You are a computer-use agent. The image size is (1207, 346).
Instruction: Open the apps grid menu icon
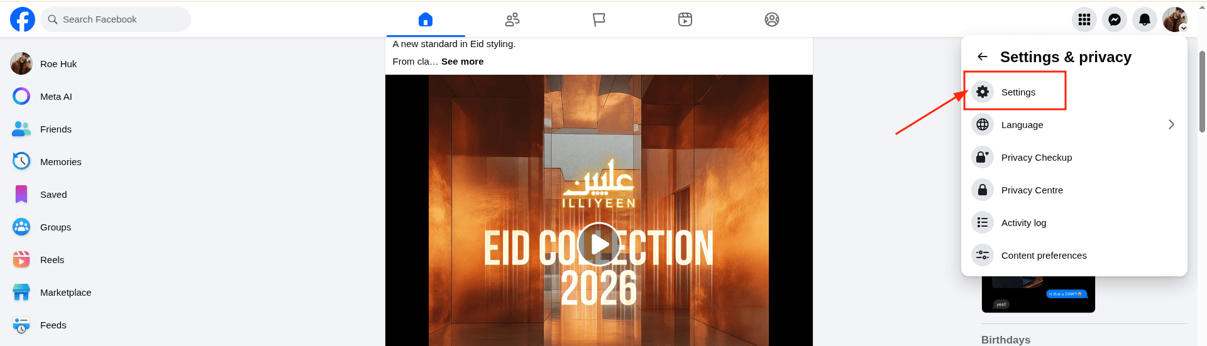tap(1084, 19)
